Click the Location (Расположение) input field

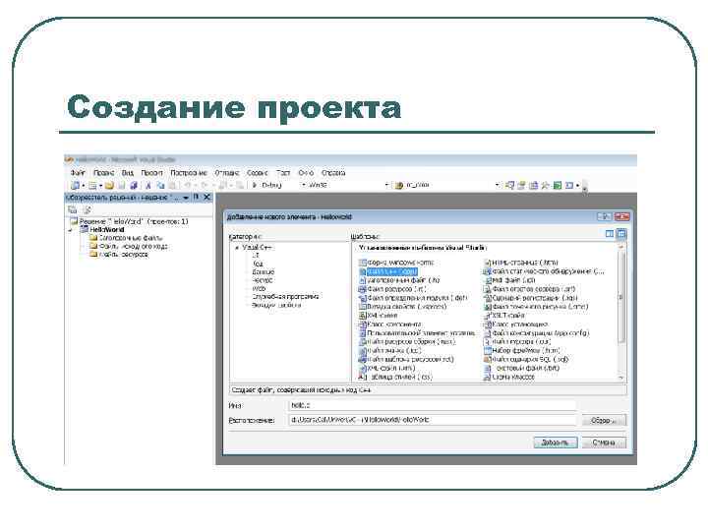(x=432, y=420)
